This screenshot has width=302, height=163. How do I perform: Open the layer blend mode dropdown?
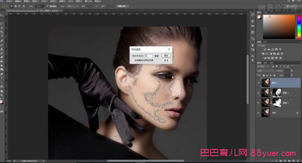coord(265,71)
